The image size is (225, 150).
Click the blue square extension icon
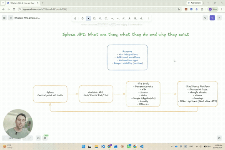coord(191,9)
